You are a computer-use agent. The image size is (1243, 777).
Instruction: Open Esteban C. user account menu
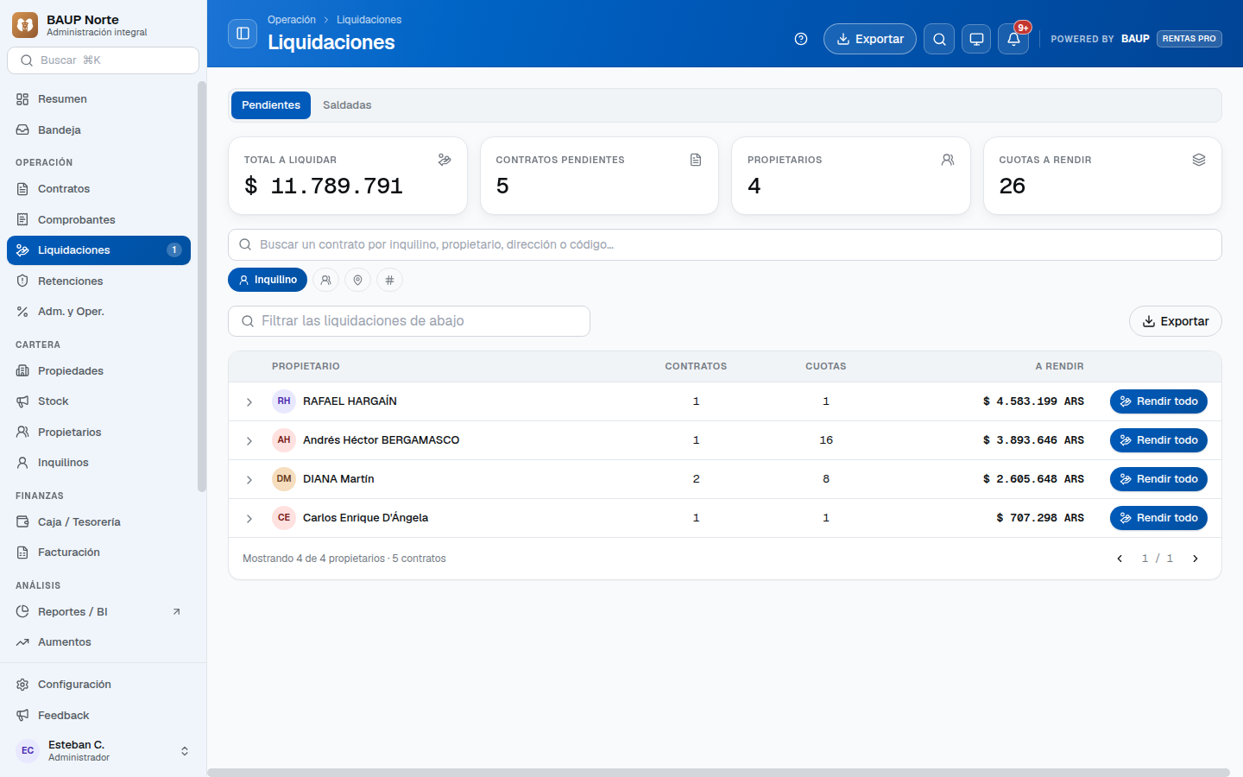click(103, 751)
